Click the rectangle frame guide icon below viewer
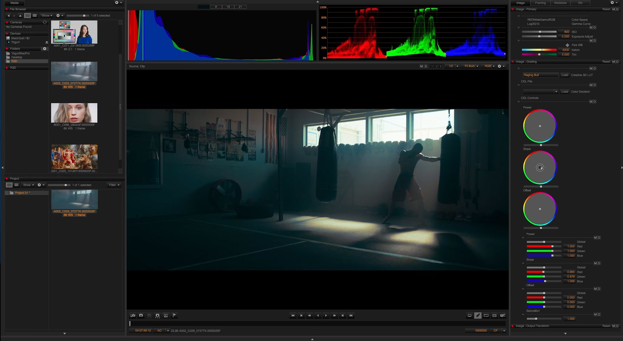 [486, 315]
